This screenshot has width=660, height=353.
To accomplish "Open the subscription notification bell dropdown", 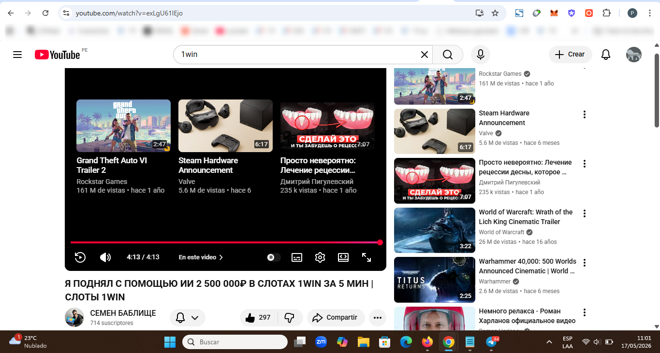I will tap(188, 318).
